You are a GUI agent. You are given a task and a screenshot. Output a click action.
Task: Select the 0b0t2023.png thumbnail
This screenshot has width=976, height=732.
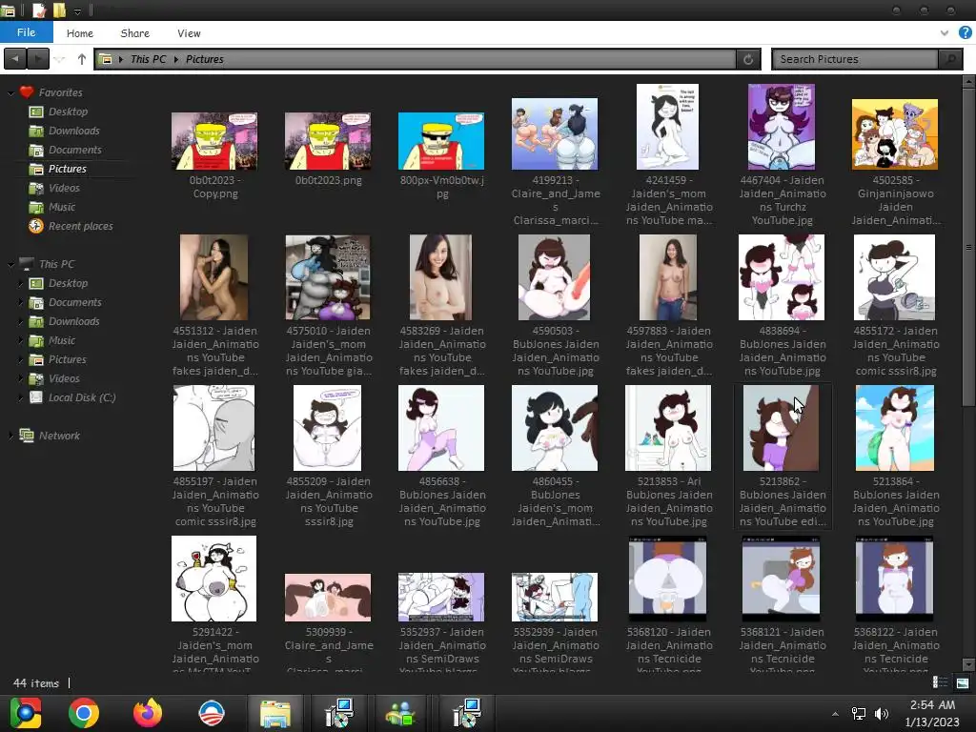pyautogui.click(x=328, y=141)
